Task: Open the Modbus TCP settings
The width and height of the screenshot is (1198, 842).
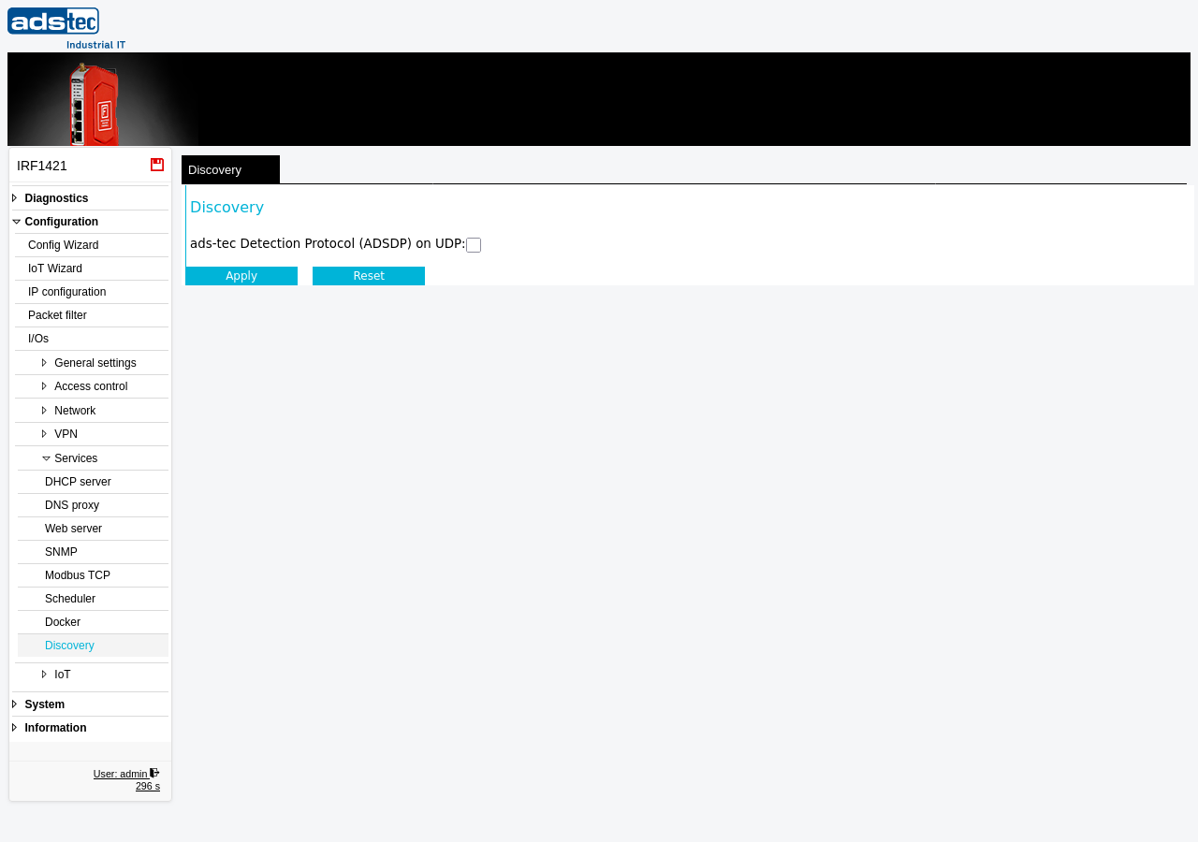Action: (x=93, y=575)
